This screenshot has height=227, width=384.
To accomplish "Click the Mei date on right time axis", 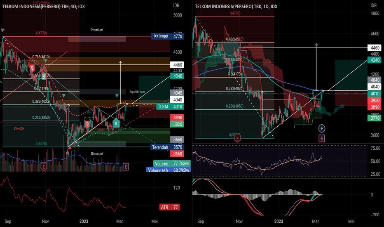I will tap(351, 221).
